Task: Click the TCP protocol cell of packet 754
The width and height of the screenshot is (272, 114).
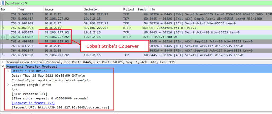Action: tap(126, 19)
